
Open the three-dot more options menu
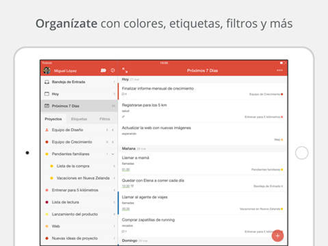[280, 70]
